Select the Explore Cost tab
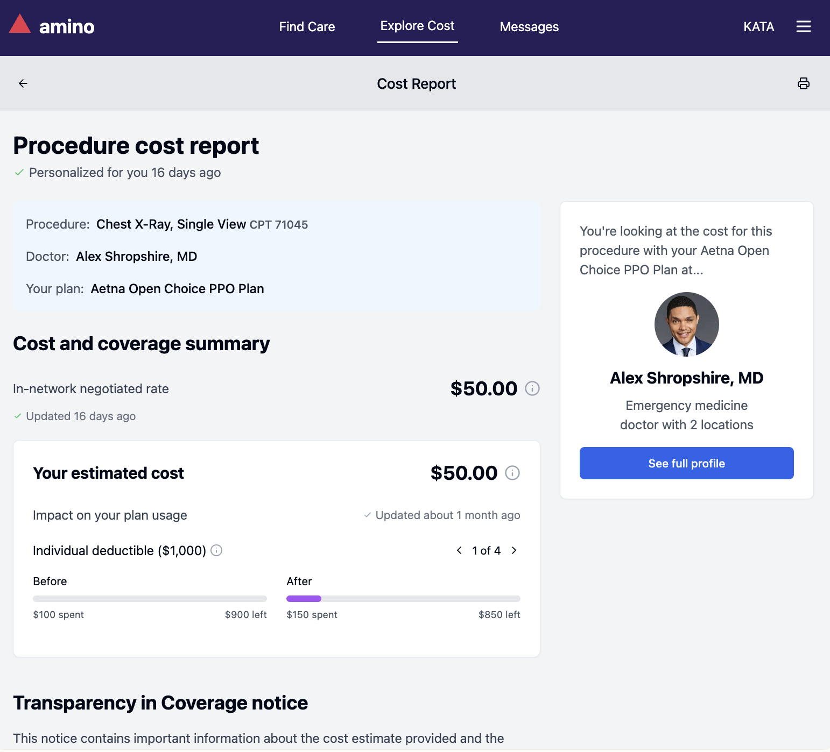830x752 pixels. point(417,26)
